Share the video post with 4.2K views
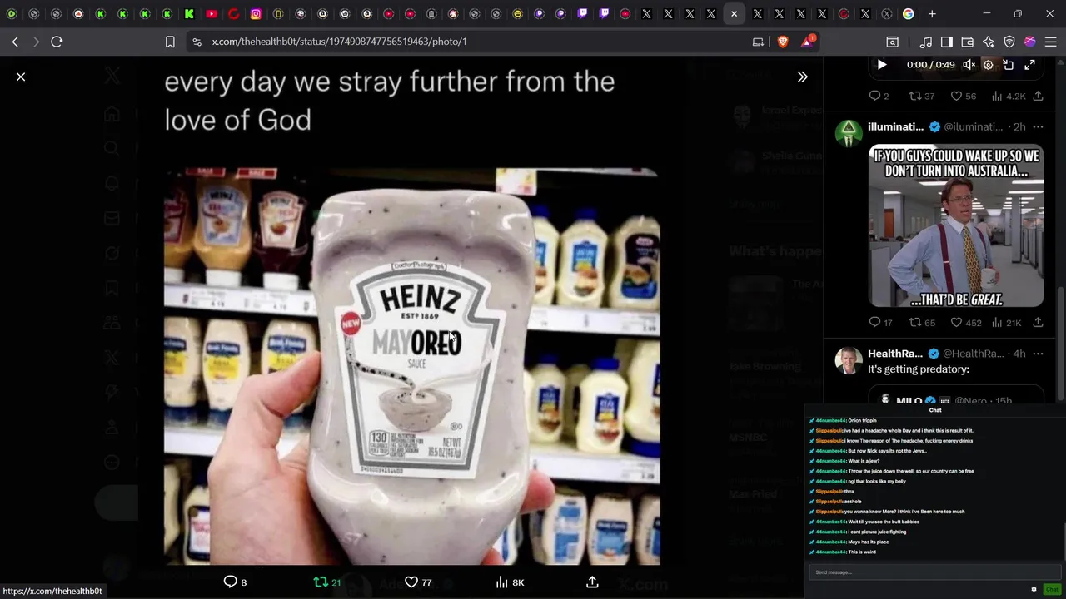1066x599 pixels. tap(1038, 96)
